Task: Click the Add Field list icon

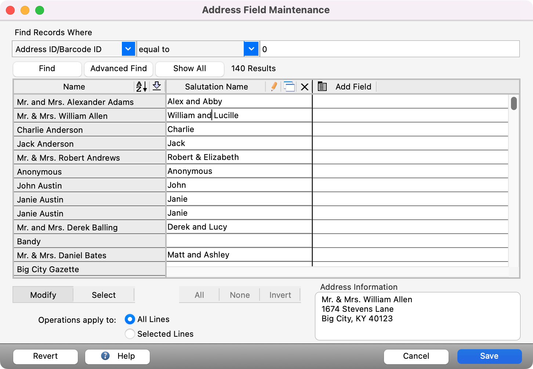Action: click(x=322, y=87)
